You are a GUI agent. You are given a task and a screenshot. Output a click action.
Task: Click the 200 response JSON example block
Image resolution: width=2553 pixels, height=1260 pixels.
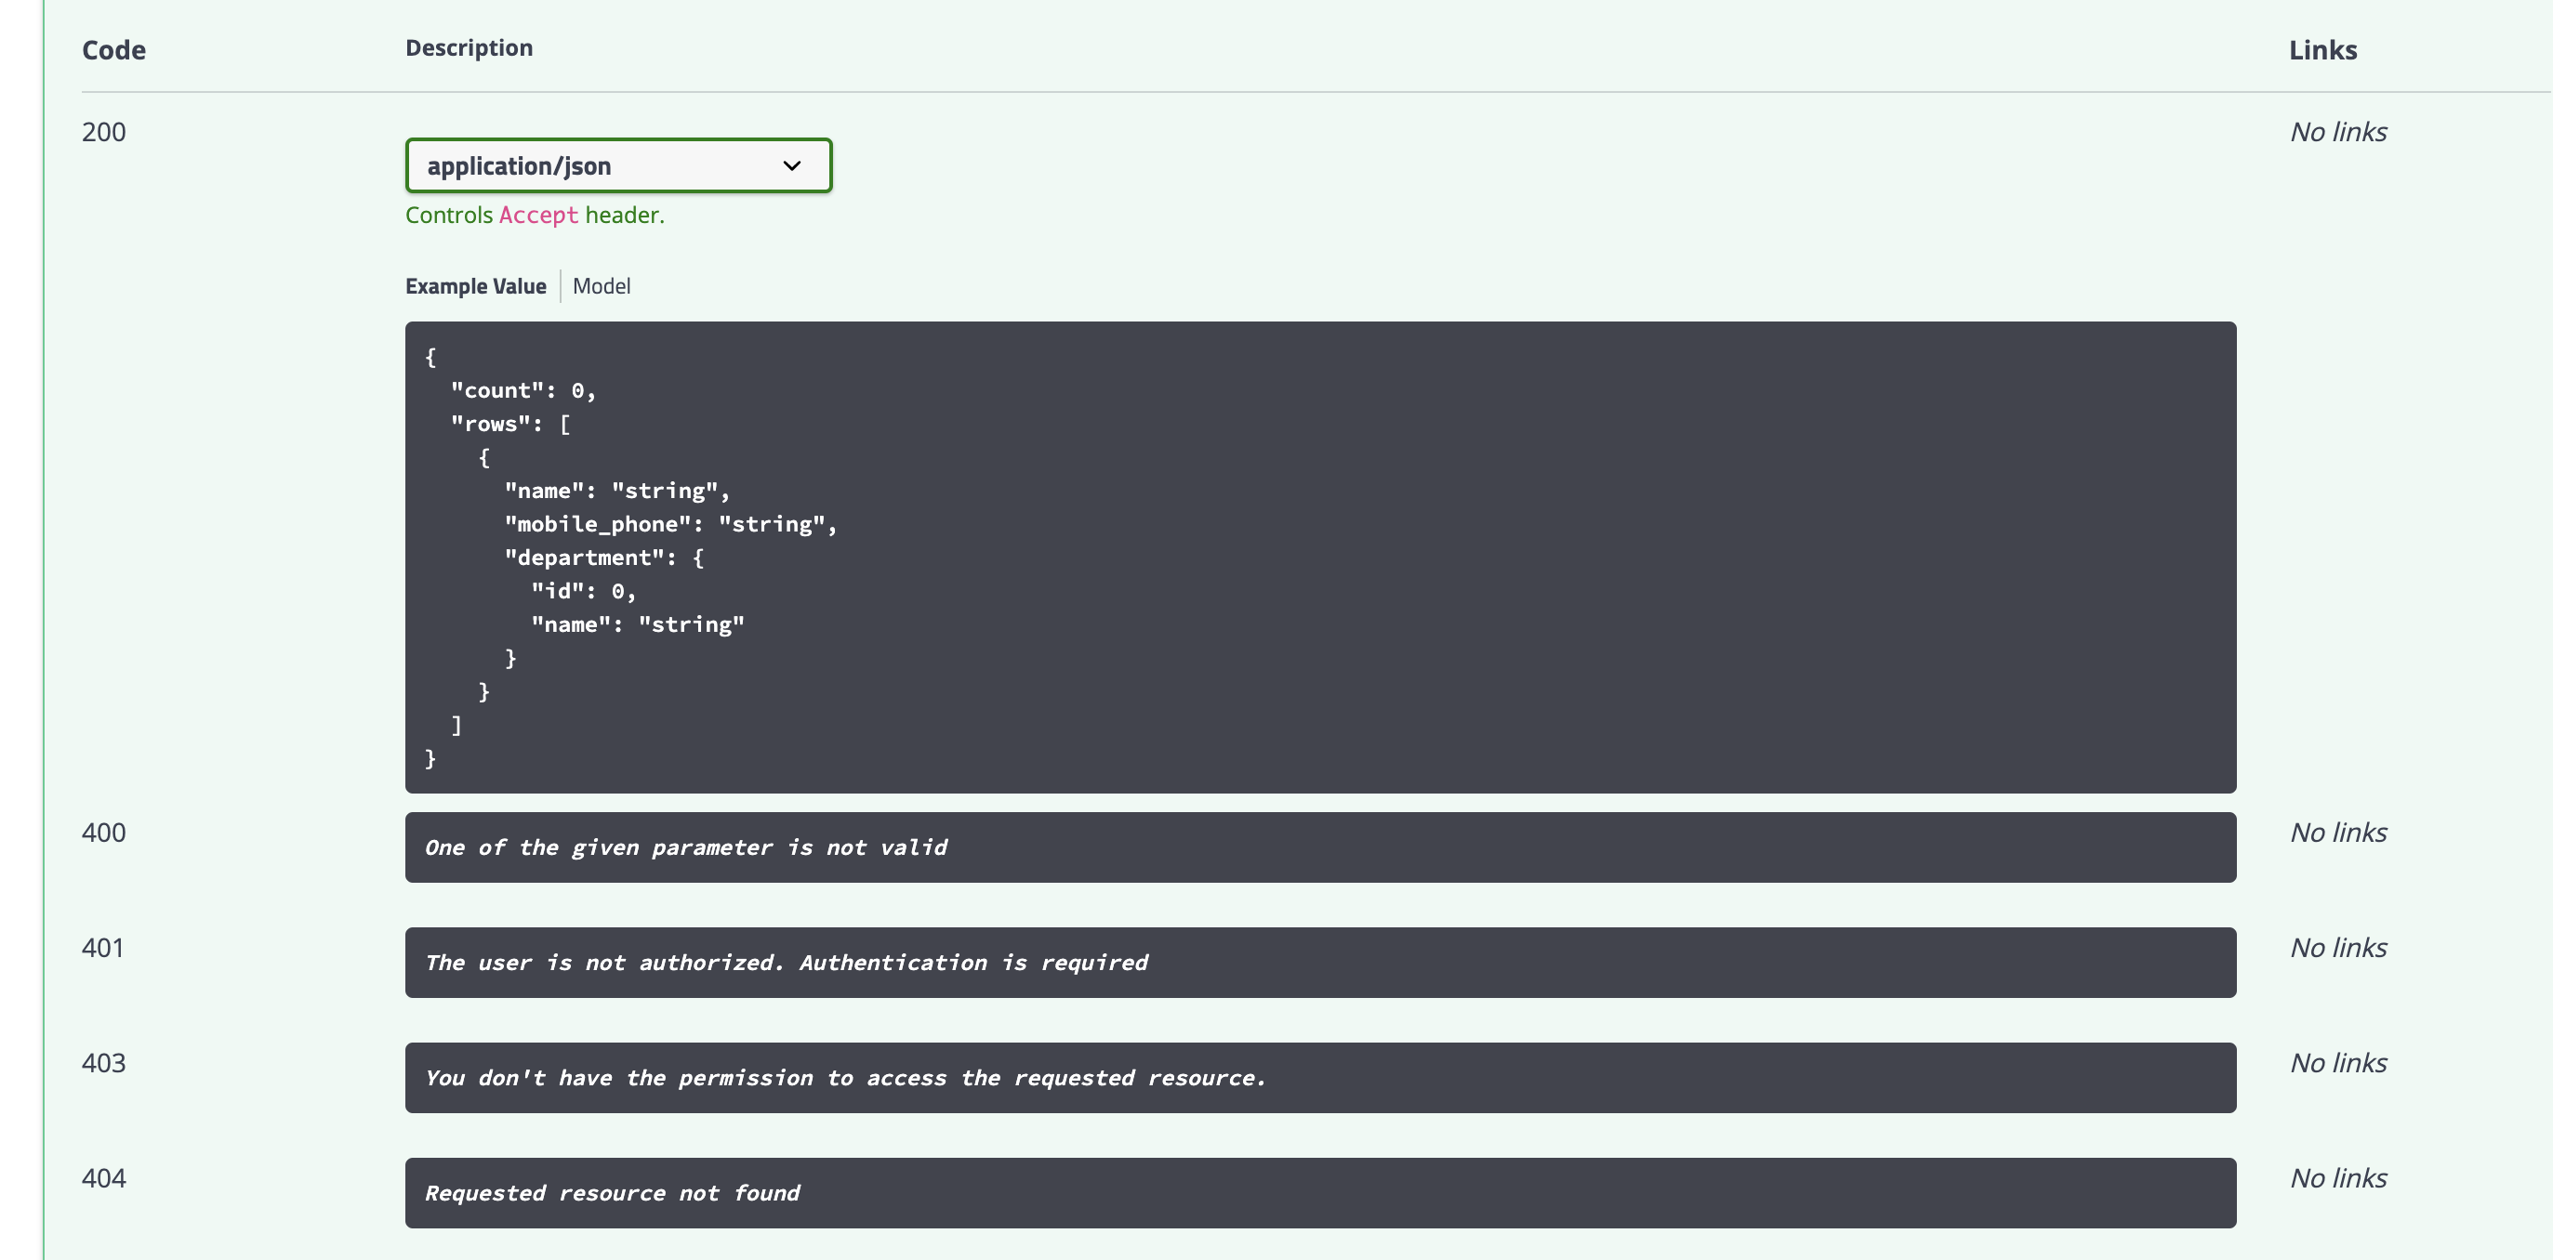(1319, 557)
